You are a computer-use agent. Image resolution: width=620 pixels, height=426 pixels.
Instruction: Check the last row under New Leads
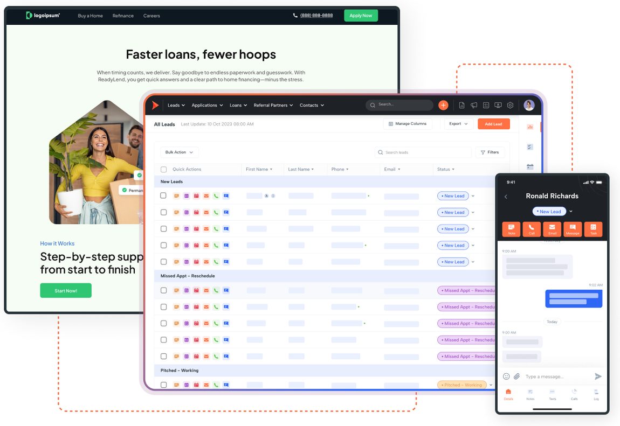pyautogui.click(x=163, y=262)
